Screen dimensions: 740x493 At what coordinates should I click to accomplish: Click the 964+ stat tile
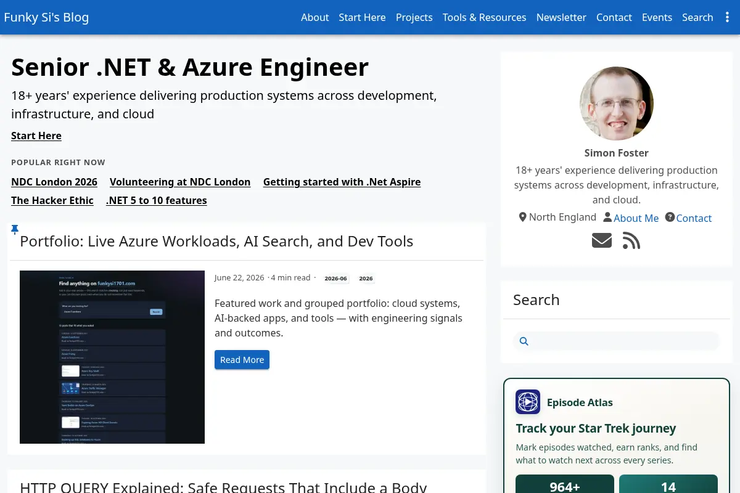point(565,484)
